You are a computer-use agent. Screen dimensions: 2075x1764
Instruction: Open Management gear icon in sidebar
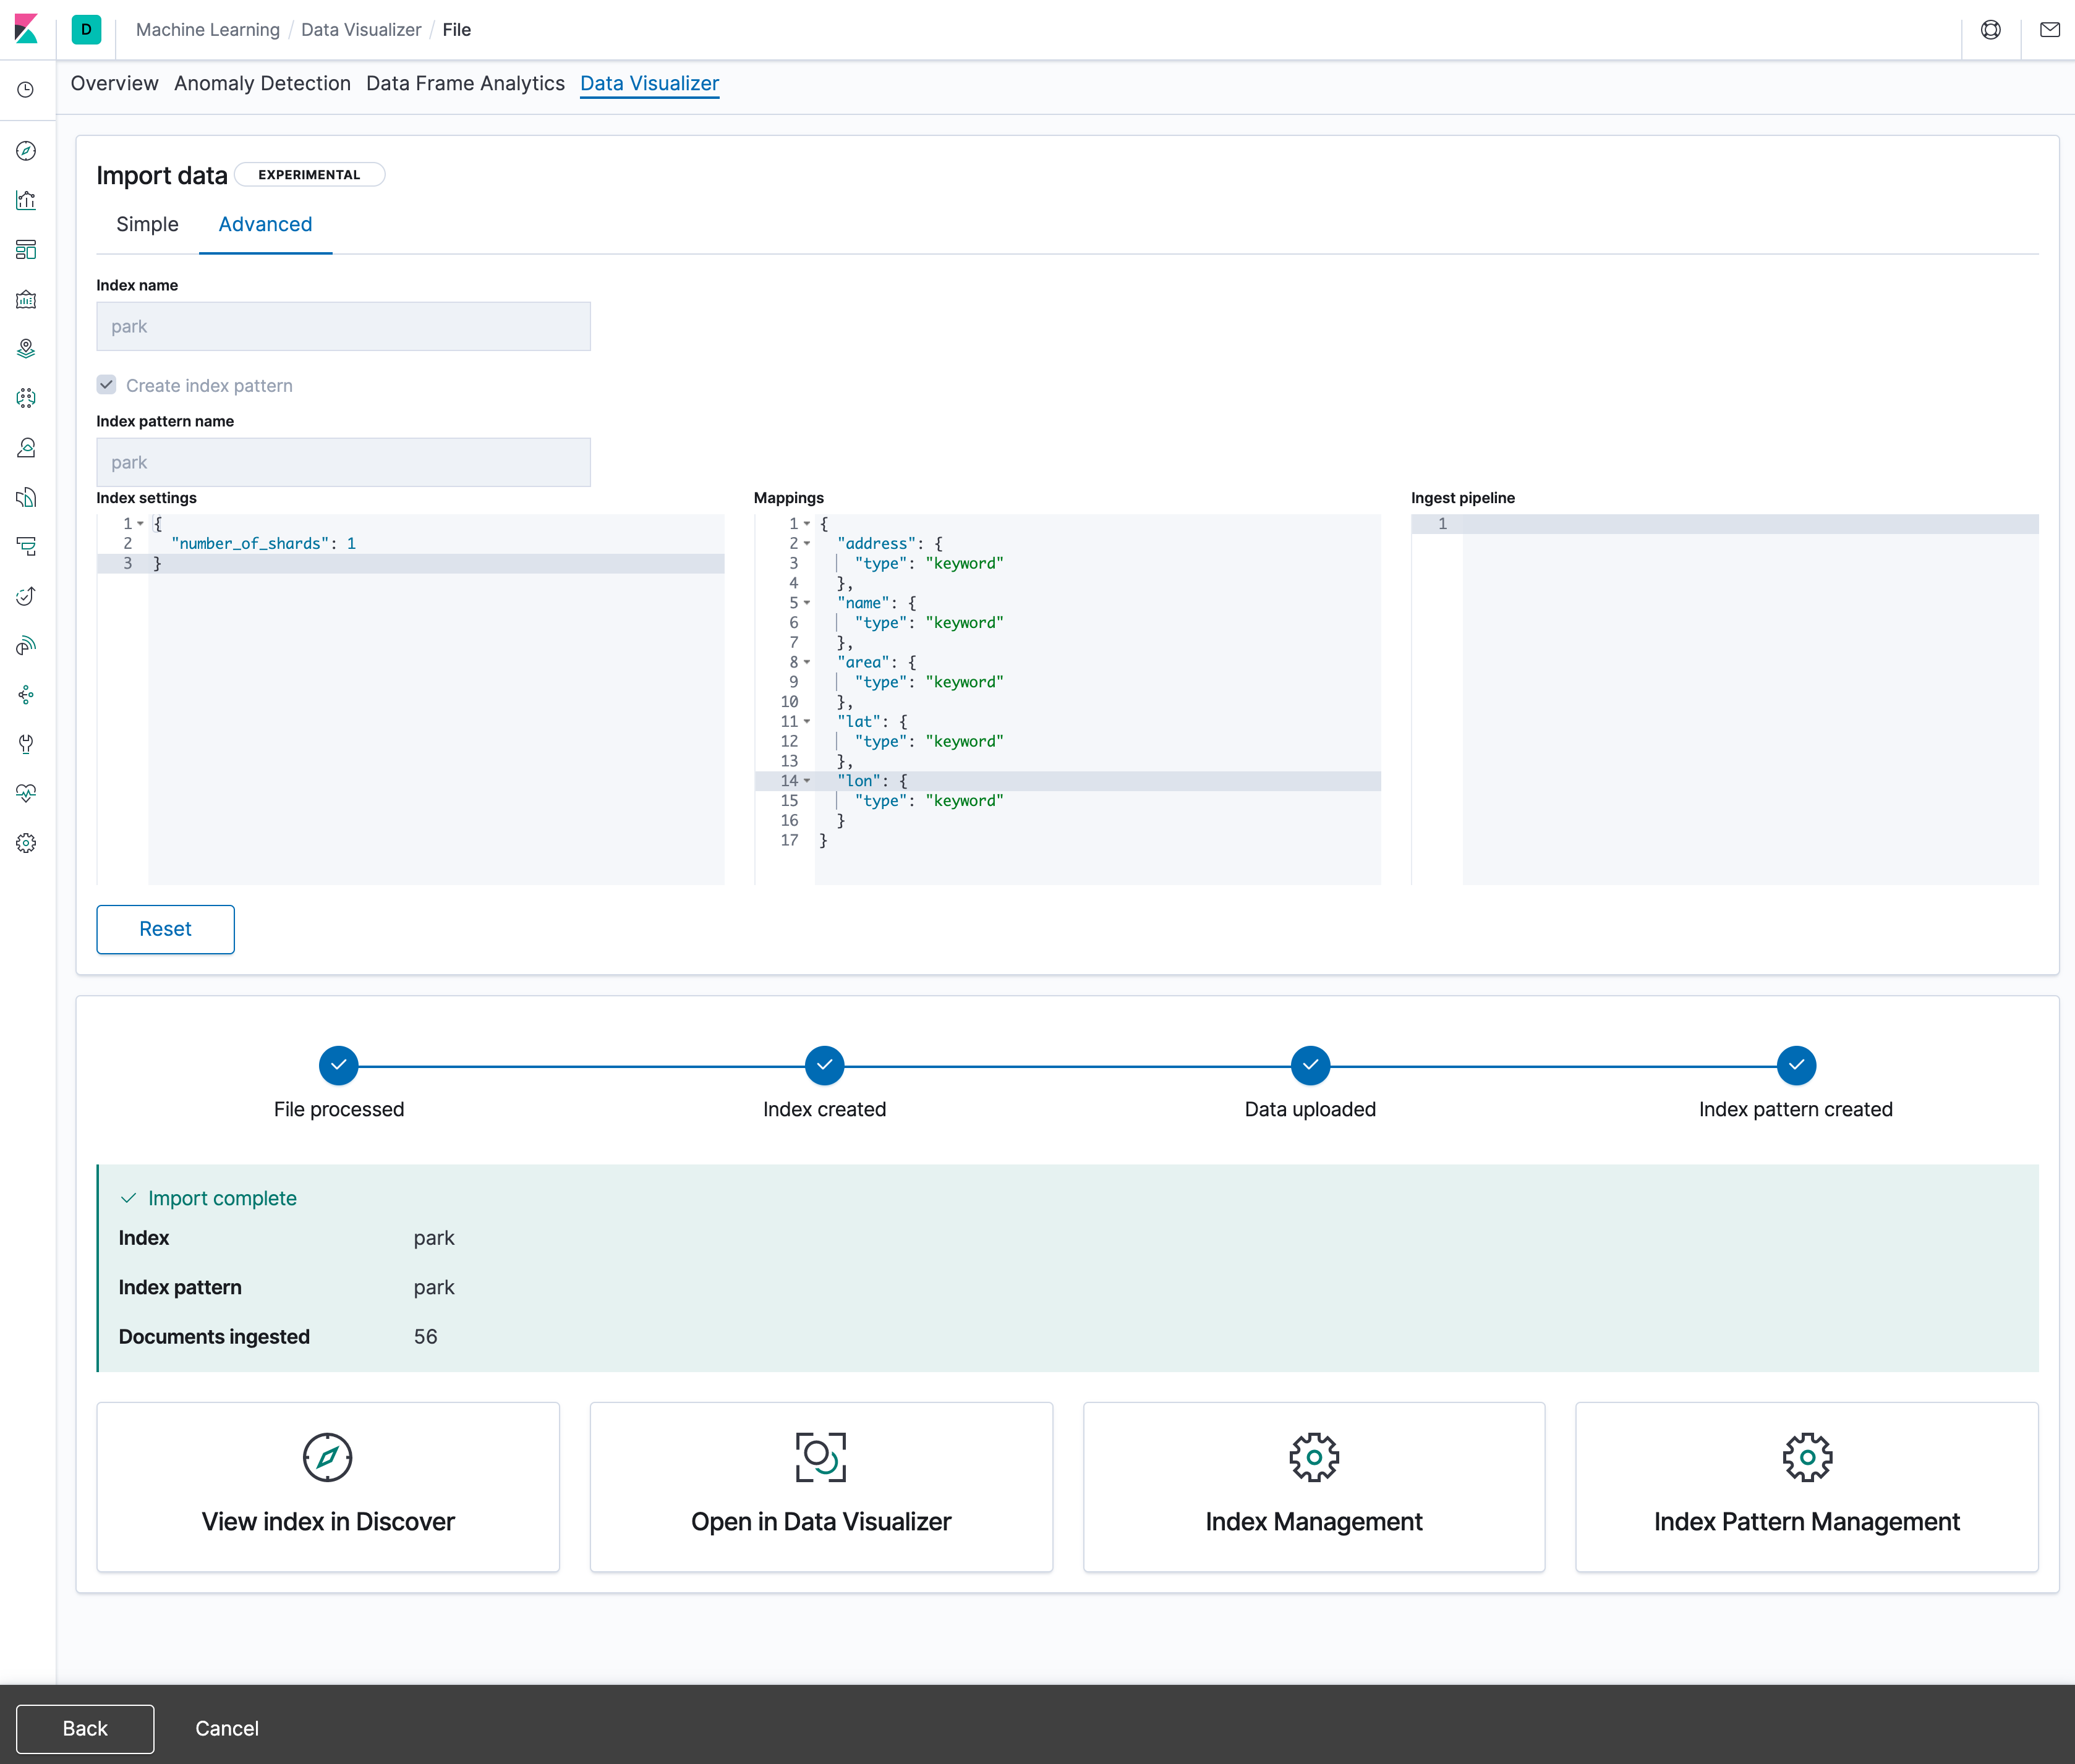[x=27, y=843]
